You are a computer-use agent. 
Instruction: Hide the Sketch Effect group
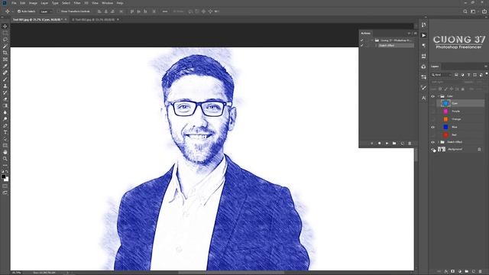(x=433, y=142)
